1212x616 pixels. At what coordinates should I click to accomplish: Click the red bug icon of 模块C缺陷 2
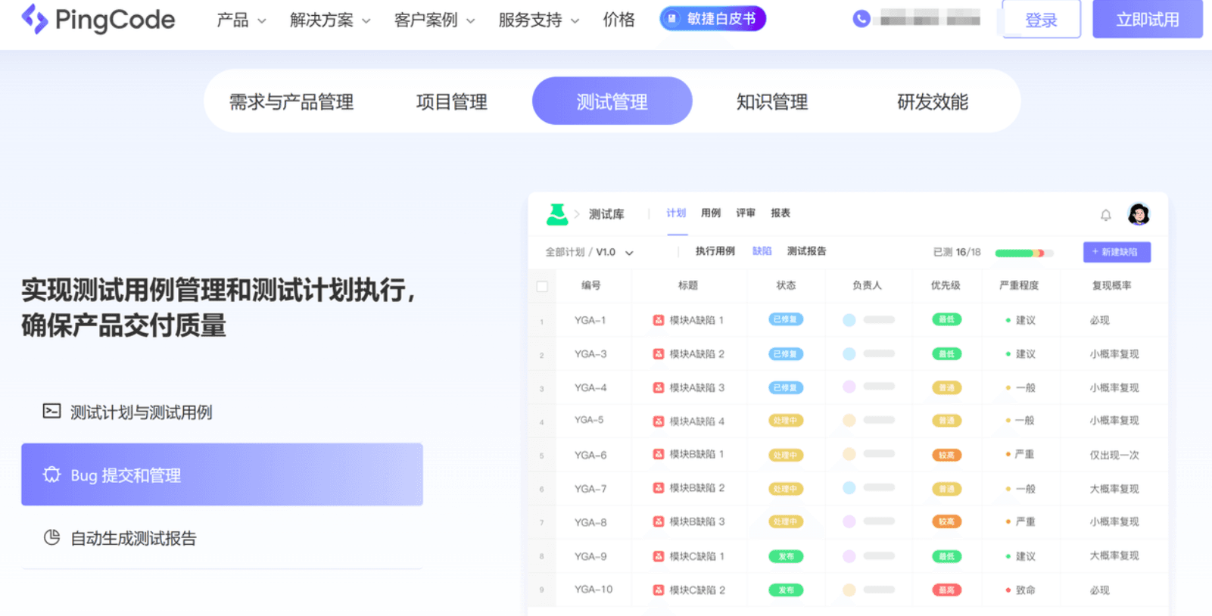click(659, 590)
